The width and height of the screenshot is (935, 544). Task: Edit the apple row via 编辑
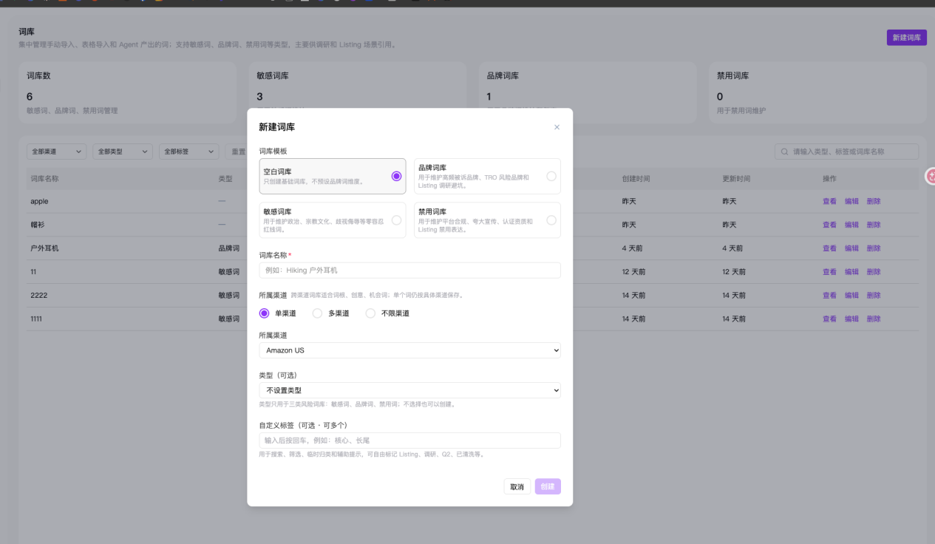coord(851,201)
